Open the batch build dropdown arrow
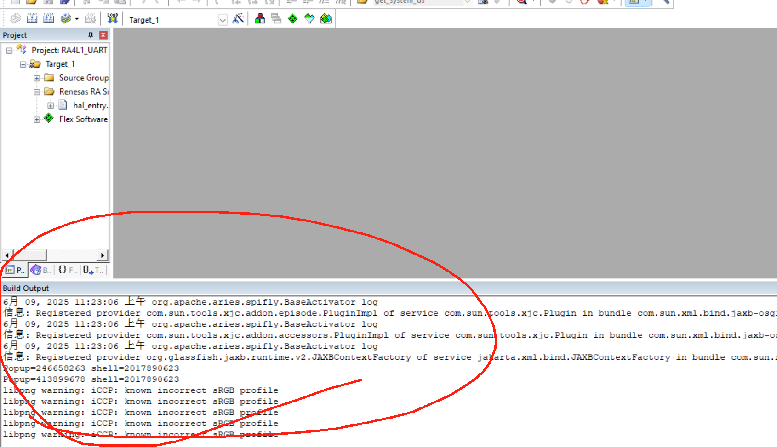Viewport: 777px width, 447px height. point(77,19)
